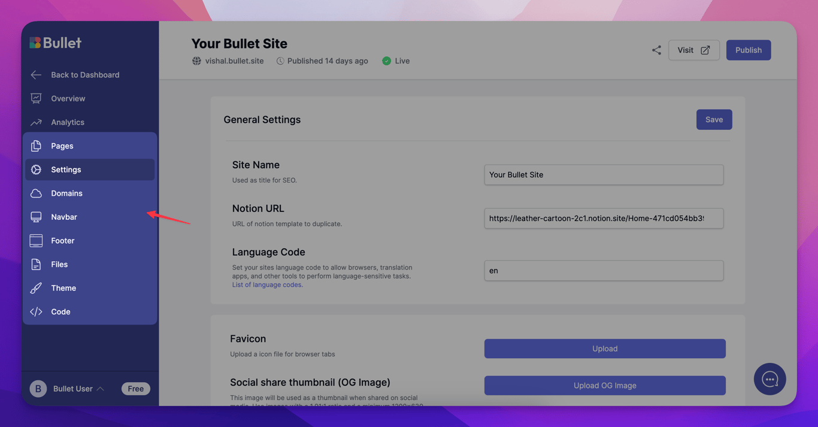818x427 pixels.
Task: Click the Footer layout icon
Action: tap(36, 241)
